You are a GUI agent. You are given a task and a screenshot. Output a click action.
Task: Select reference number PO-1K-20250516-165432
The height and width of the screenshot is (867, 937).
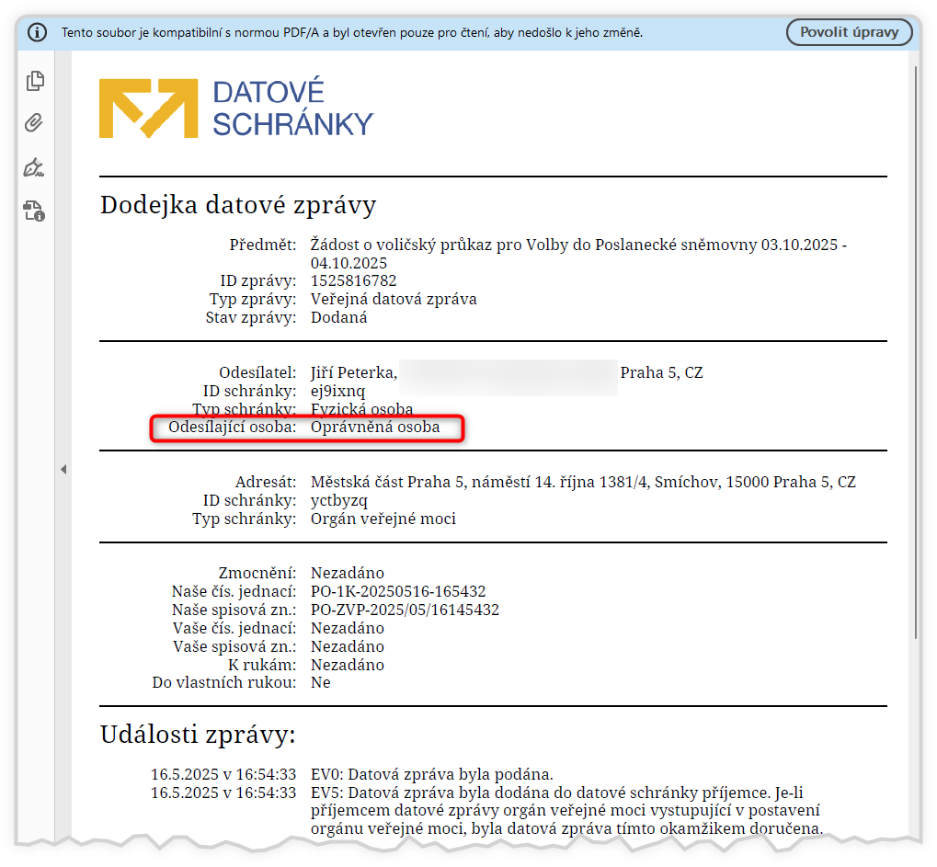click(398, 592)
